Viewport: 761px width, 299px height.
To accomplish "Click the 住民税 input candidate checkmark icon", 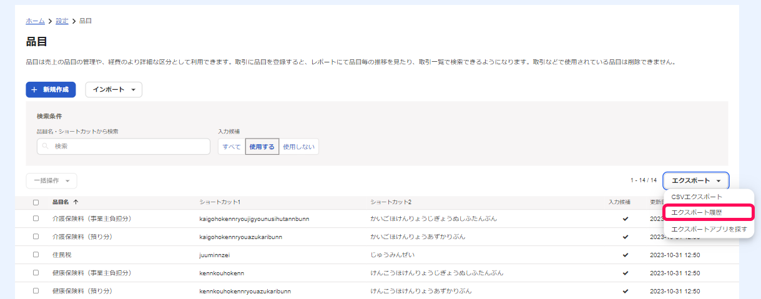I will [x=625, y=255].
